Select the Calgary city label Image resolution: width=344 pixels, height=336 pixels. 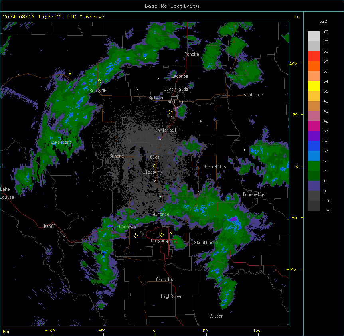pos(159,241)
